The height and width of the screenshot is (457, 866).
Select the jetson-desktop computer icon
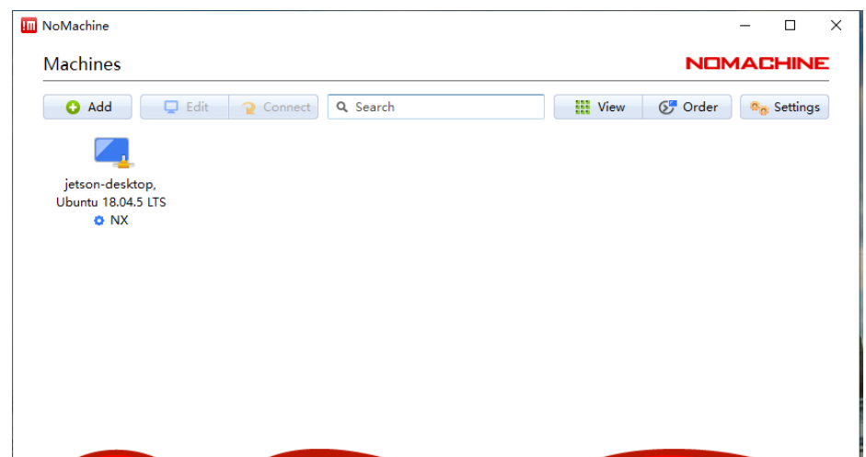point(113,153)
